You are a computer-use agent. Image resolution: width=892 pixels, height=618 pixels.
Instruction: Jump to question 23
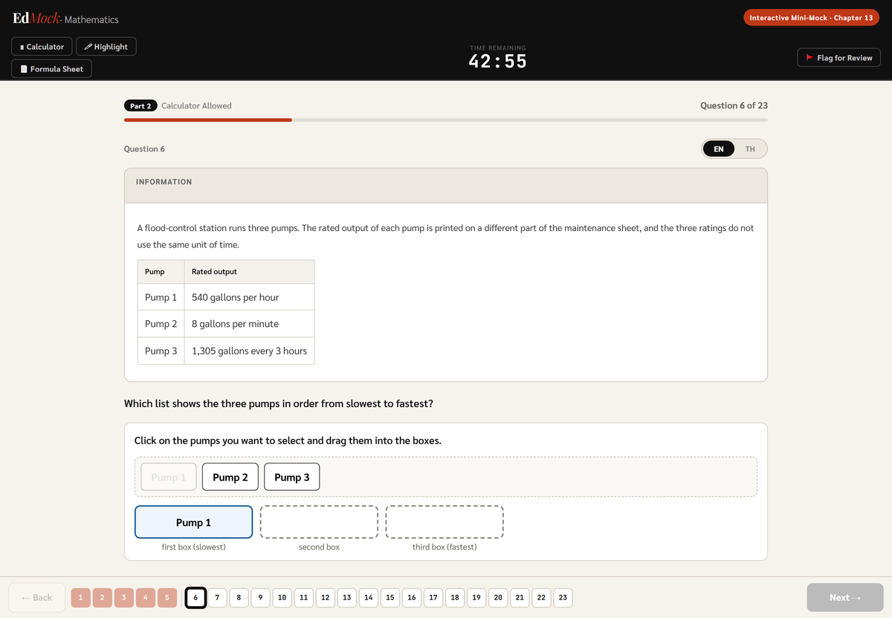562,597
